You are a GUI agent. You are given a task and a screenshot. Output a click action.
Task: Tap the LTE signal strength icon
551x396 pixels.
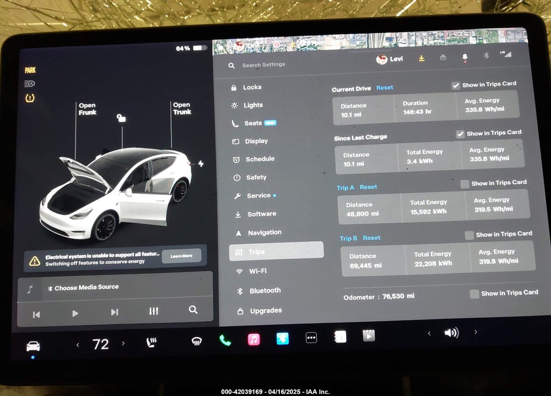pyautogui.click(x=506, y=54)
